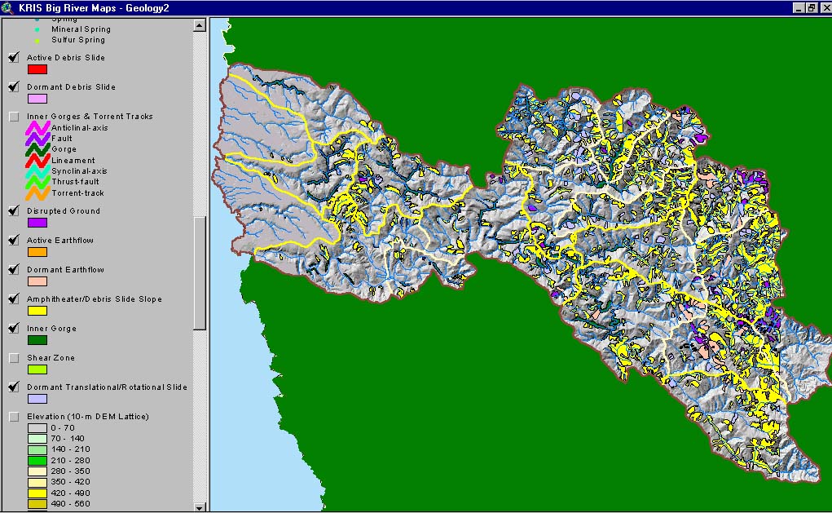The height and width of the screenshot is (513, 832).
Task: Click the legend scroll up arrow
Action: tap(200, 25)
